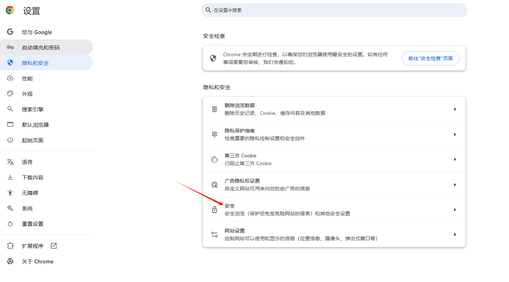Open 搜索引擎 settings in the sidebar
The image size is (509, 282).
(x=46, y=109)
